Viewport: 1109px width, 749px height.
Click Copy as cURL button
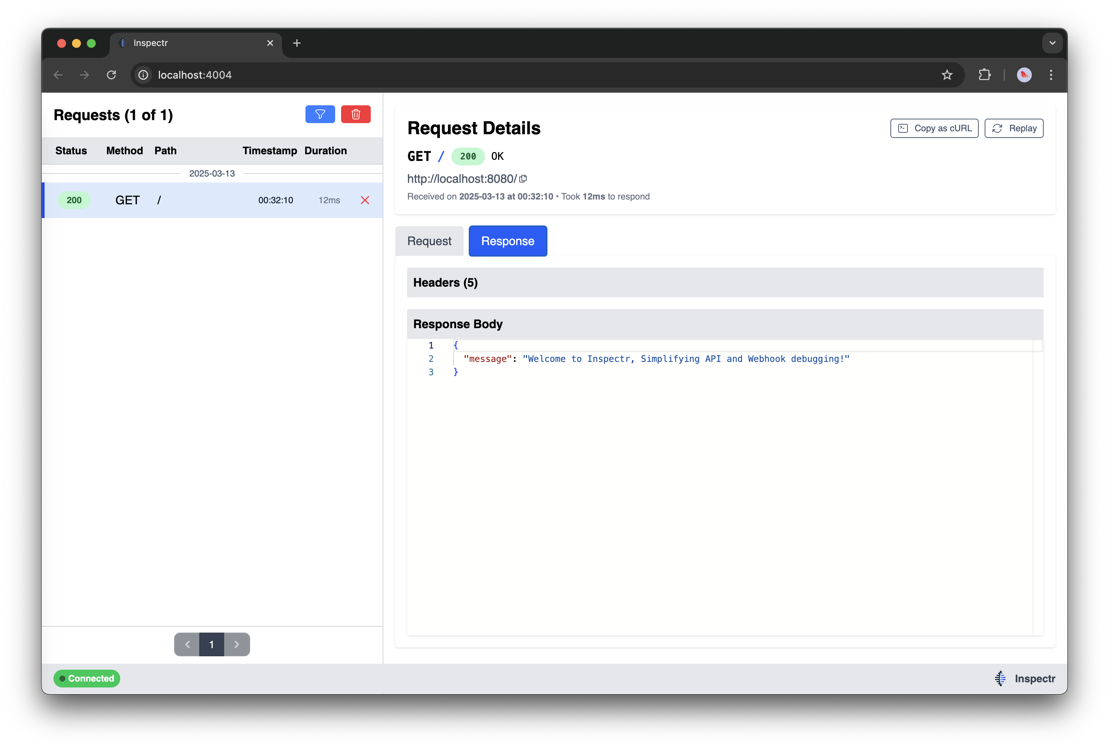coord(934,128)
